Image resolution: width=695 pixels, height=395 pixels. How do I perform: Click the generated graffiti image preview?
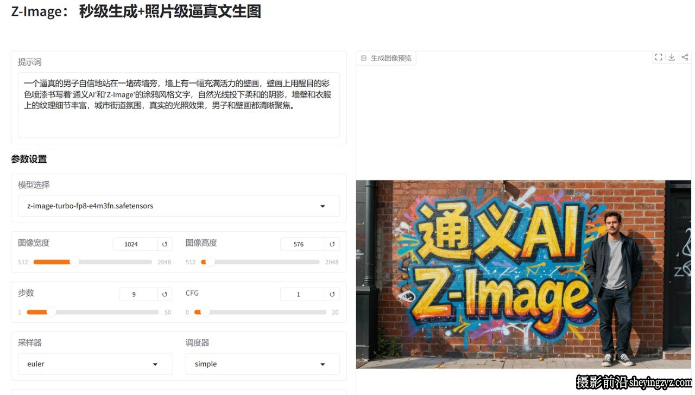(523, 274)
